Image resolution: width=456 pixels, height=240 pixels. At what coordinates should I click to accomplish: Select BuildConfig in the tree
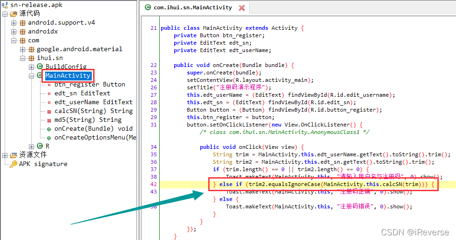(66, 67)
